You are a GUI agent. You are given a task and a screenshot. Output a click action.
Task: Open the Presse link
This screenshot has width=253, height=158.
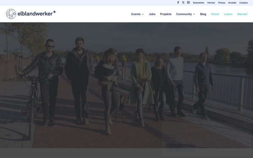point(222,3)
